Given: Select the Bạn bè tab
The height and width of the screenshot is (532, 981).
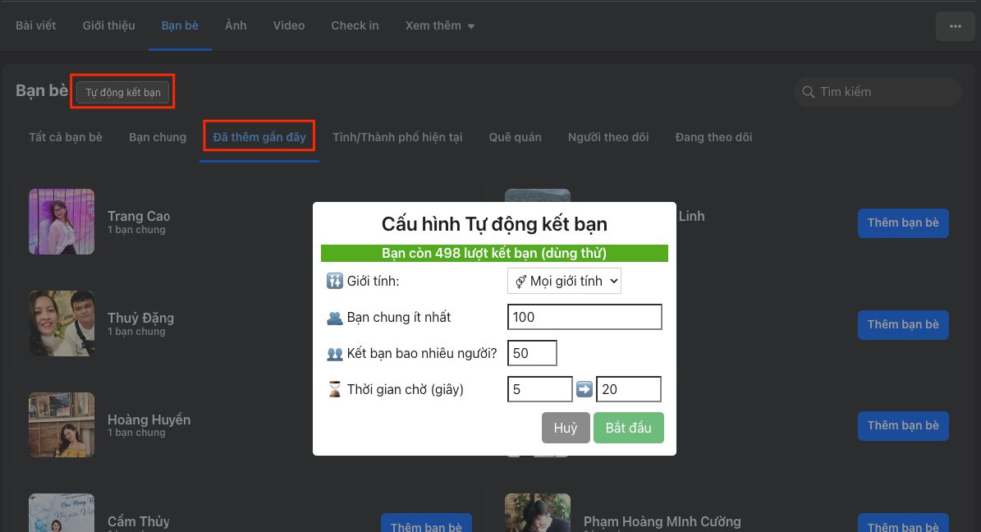Looking at the screenshot, I should coord(180,25).
